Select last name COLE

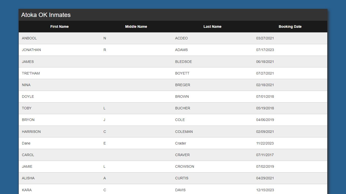pyautogui.click(x=180, y=120)
